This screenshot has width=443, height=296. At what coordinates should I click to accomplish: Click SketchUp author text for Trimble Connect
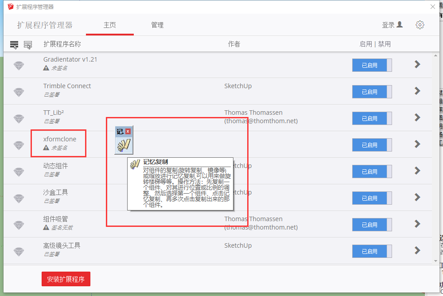238,86
